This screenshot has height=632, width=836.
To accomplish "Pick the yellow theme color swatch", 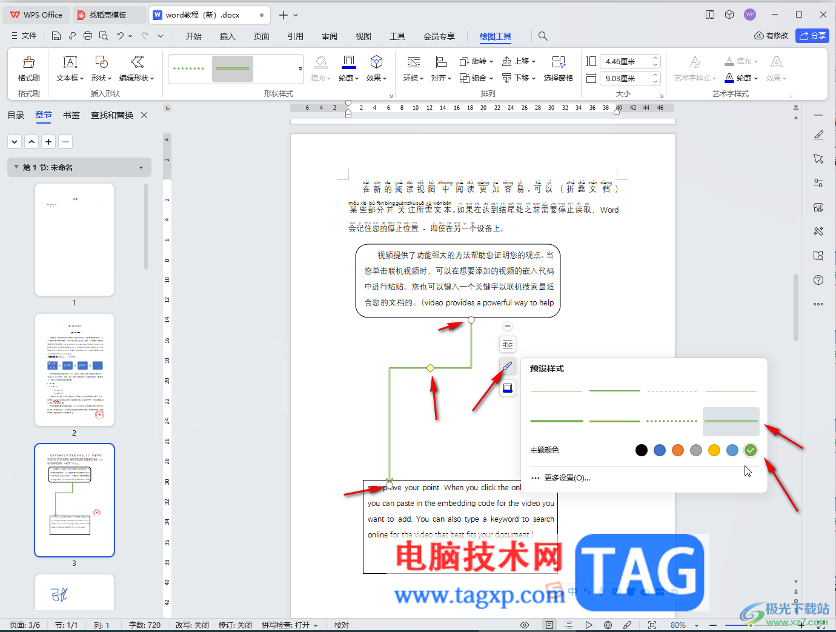I will pyautogui.click(x=714, y=450).
